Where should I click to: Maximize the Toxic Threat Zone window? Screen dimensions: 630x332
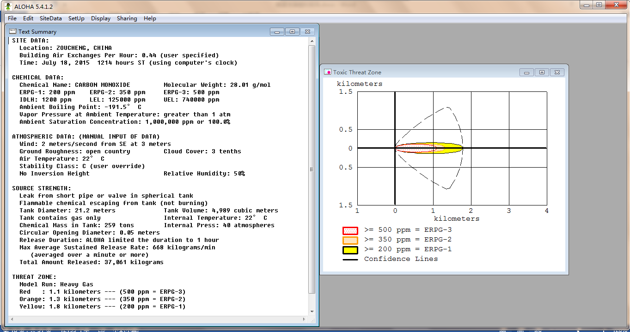(x=542, y=72)
